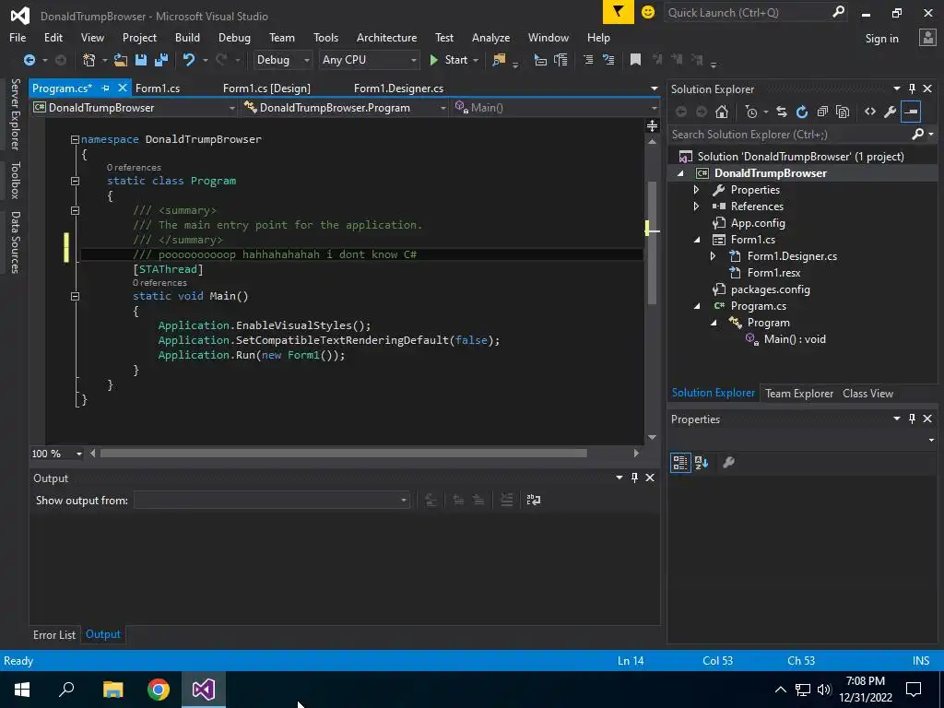Switch Properties to Alphabetical sort
This screenshot has height=708, width=944.
point(702,463)
